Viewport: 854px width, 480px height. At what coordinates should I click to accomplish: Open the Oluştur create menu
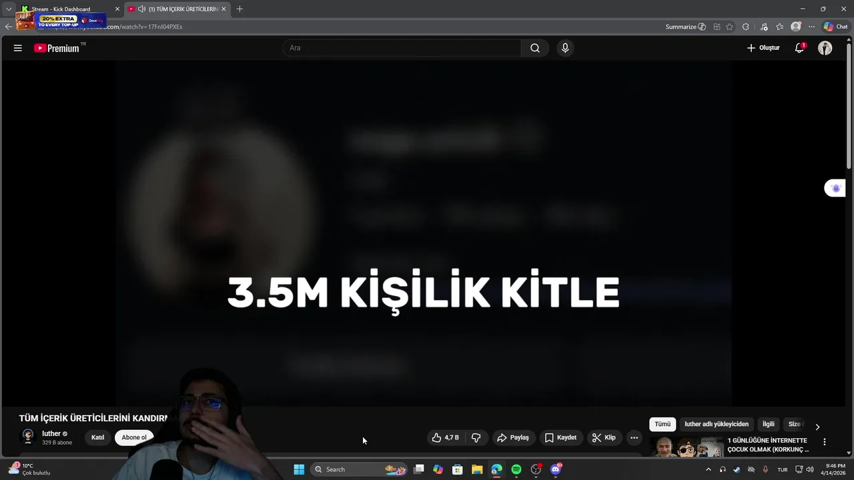pyautogui.click(x=763, y=48)
